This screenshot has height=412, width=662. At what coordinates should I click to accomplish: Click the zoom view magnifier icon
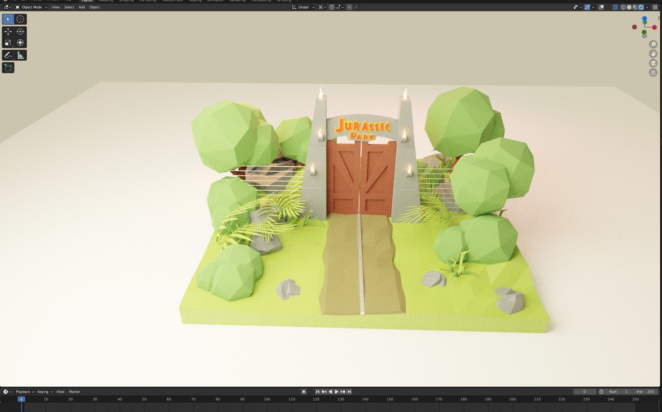653,44
